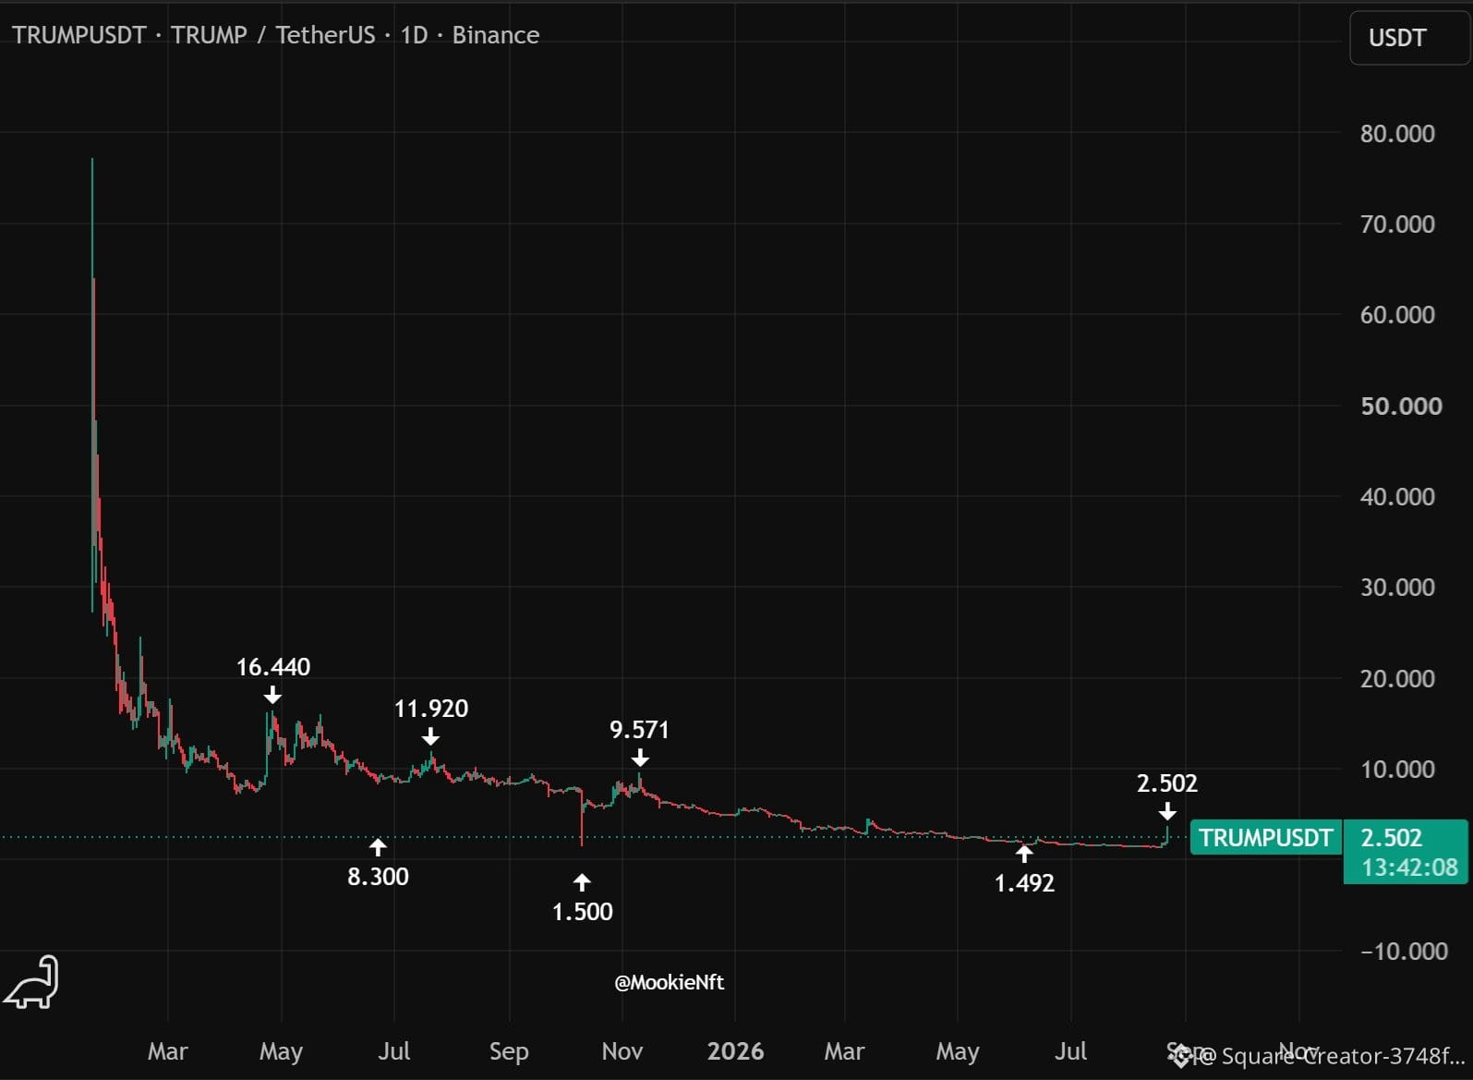Click the dinosaur logo icon

tap(31, 981)
